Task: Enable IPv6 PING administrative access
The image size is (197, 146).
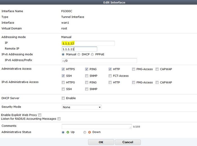Action: tap(87, 82)
